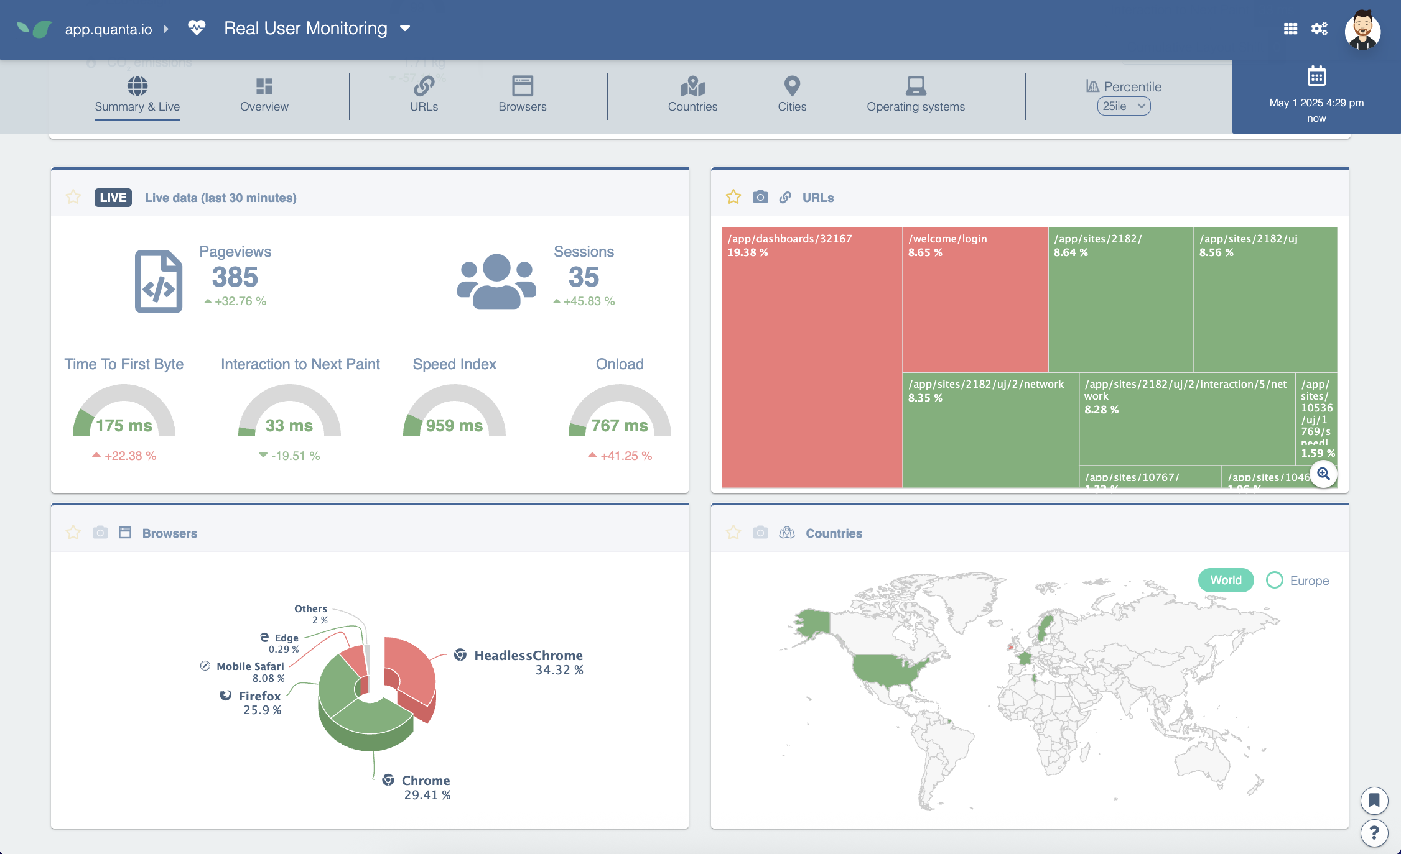Image resolution: width=1401 pixels, height=854 pixels.
Task: Click the bookmark icon at bottom right
Action: point(1374,800)
